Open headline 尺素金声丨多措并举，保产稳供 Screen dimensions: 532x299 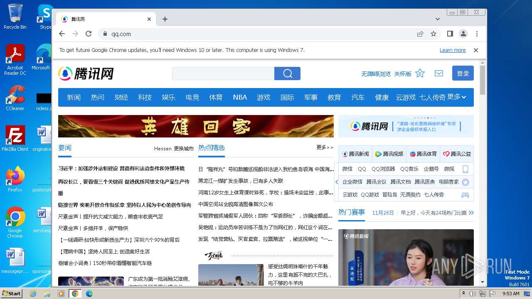[93, 228]
